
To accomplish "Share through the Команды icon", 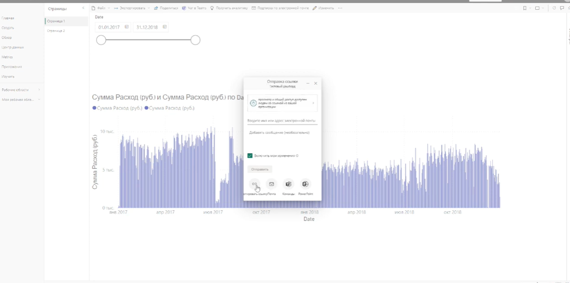I will (x=288, y=184).
